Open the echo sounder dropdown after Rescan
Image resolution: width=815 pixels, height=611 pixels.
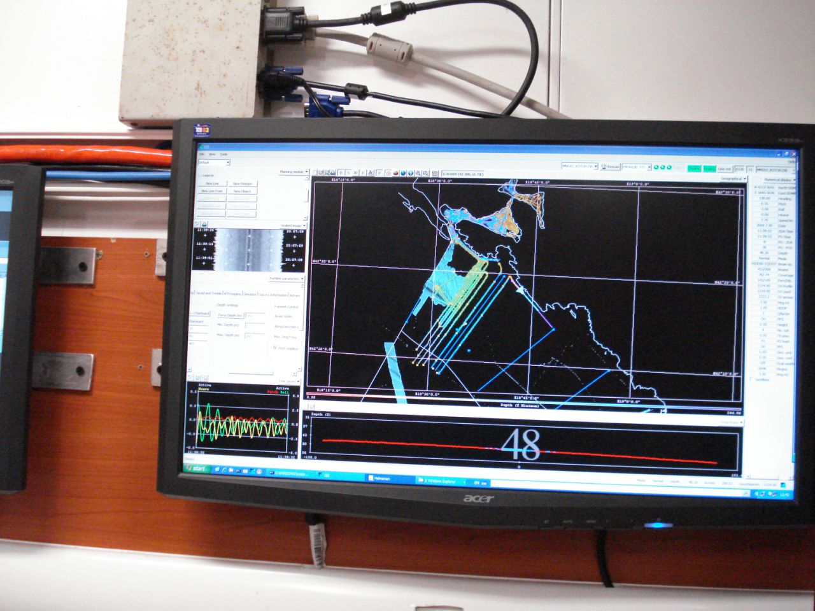pyautogui.click(x=637, y=167)
